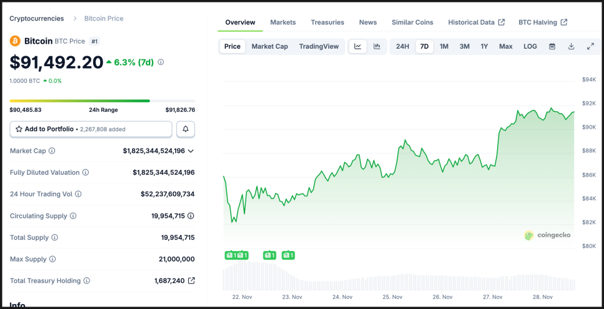Click Add to Portfolio button
Screen dimensions: 604x309
point(91,129)
